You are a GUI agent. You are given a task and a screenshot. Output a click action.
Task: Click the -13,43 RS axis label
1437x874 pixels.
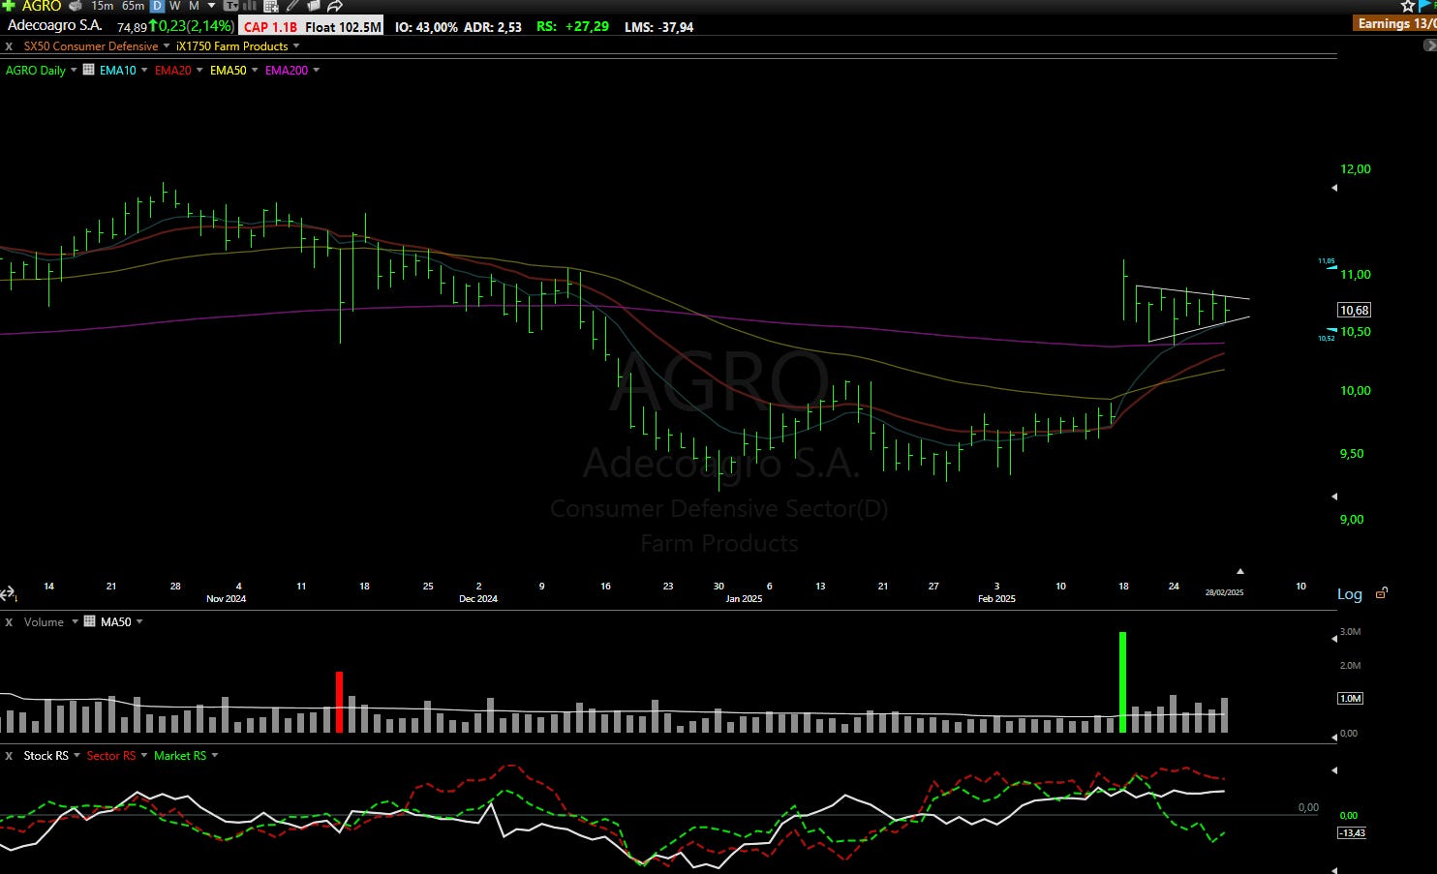click(x=1352, y=832)
